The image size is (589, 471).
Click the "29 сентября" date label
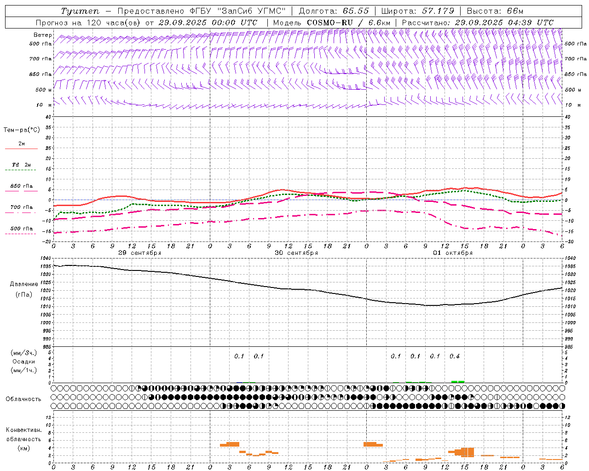(x=140, y=253)
